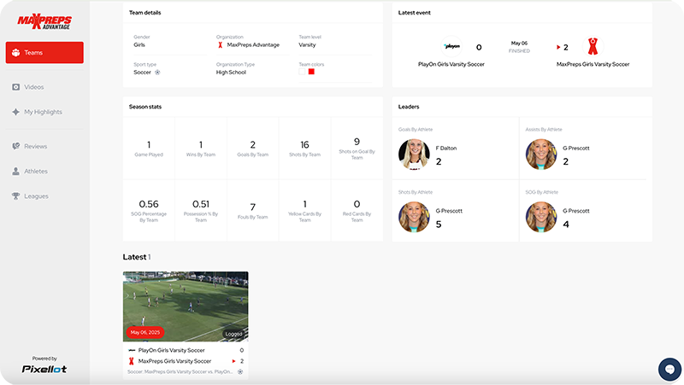Click the Possession % By Team stat
684x385 pixels.
tap(201, 210)
